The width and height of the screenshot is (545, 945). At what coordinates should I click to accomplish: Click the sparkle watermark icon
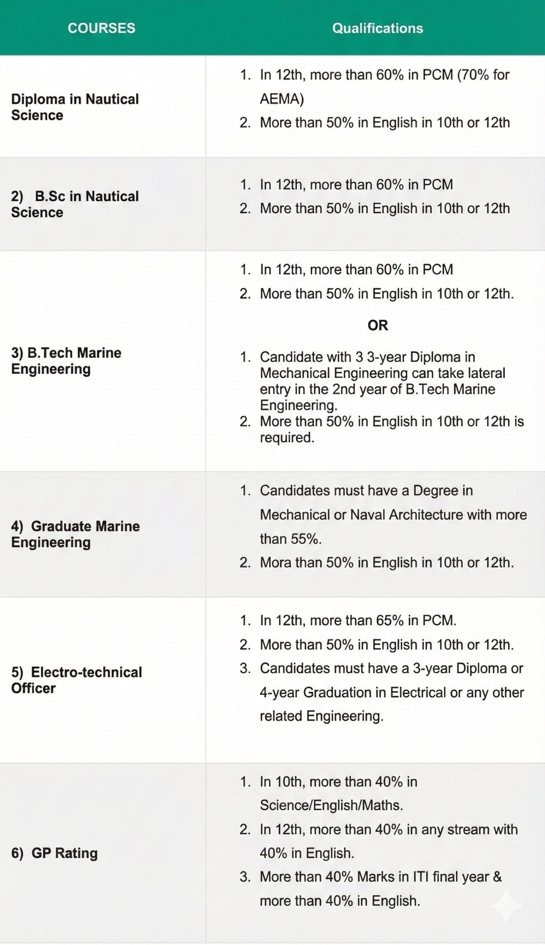(x=506, y=906)
